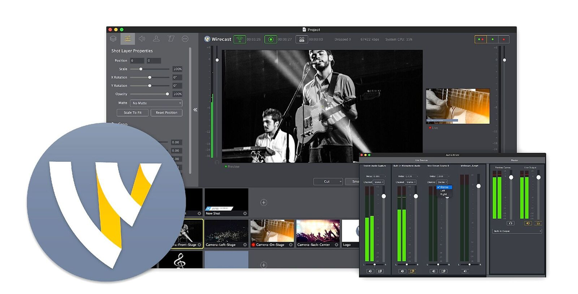The width and height of the screenshot is (578, 294).
Task: Open the Cut transition dropdown
Action: pos(328,182)
